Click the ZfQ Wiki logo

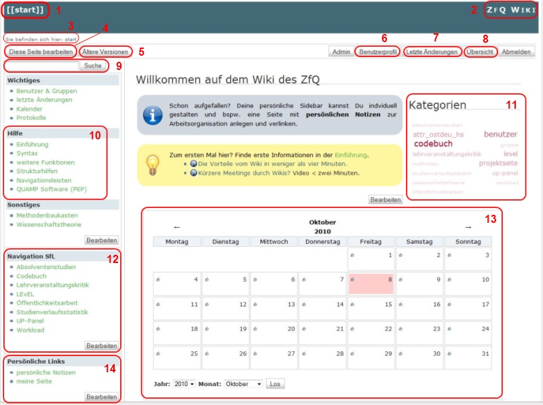[513, 10]
